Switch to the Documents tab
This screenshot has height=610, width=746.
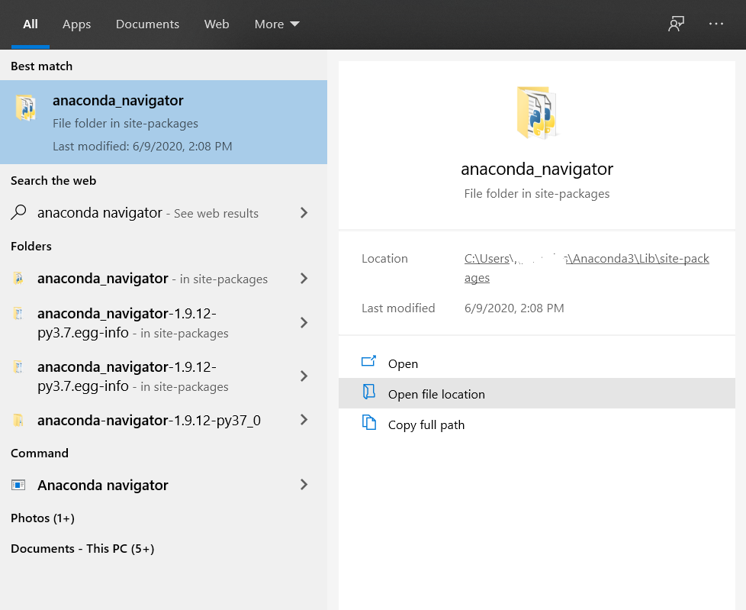click(x=147, y=24)
